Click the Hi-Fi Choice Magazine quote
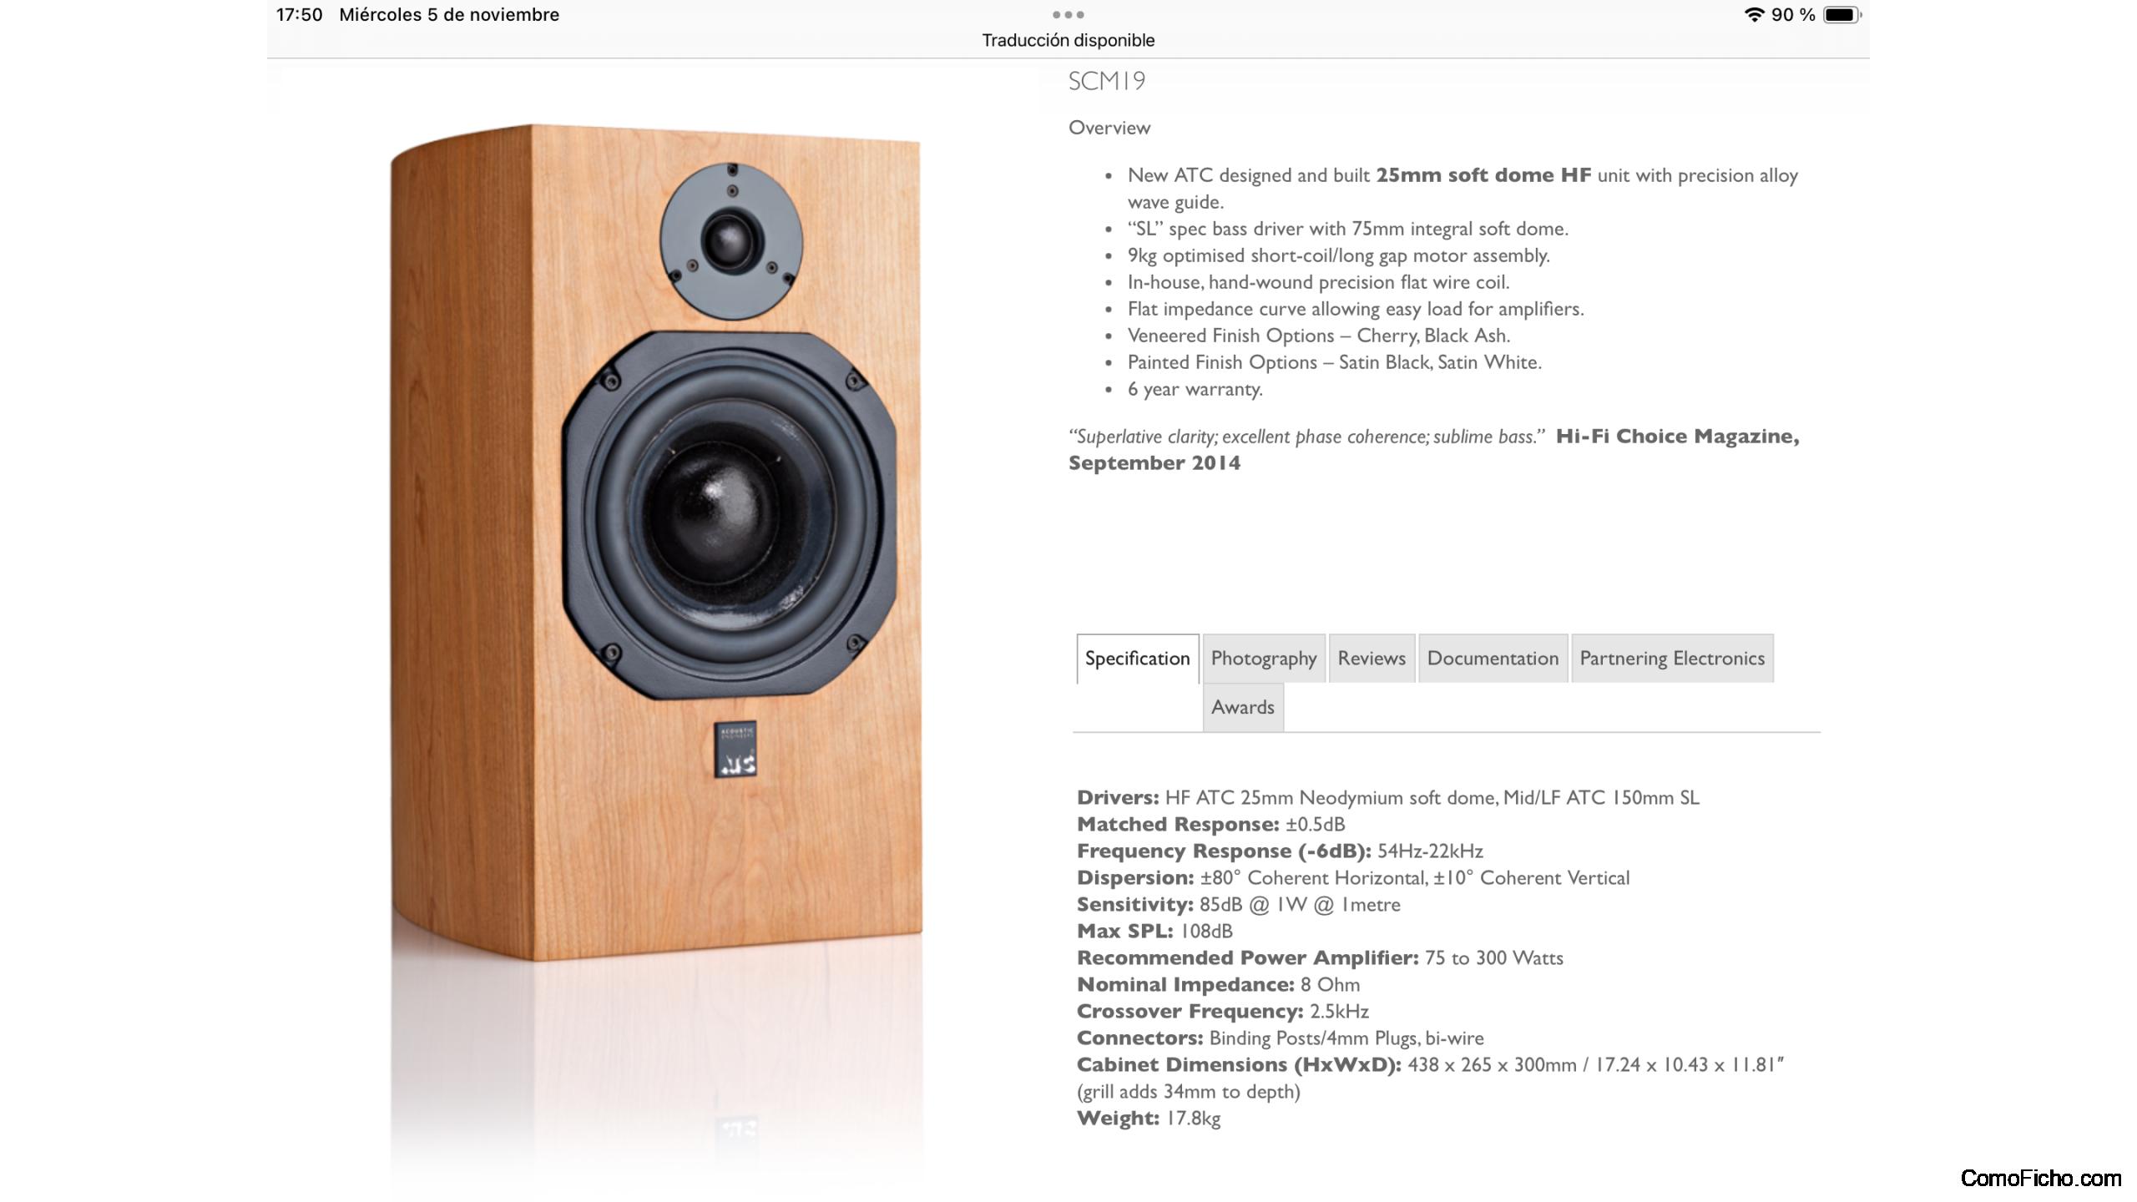 coord(1434,449)
